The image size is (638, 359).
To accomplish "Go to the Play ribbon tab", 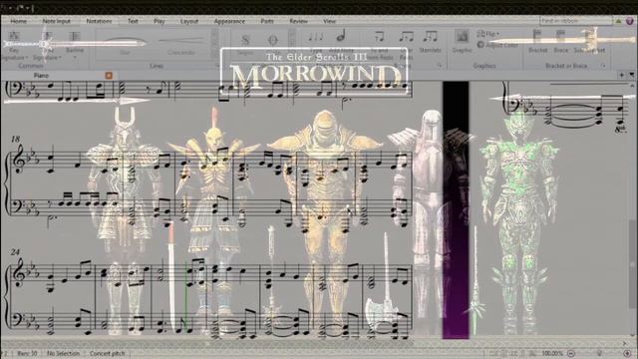I will (x=159, y=21).
